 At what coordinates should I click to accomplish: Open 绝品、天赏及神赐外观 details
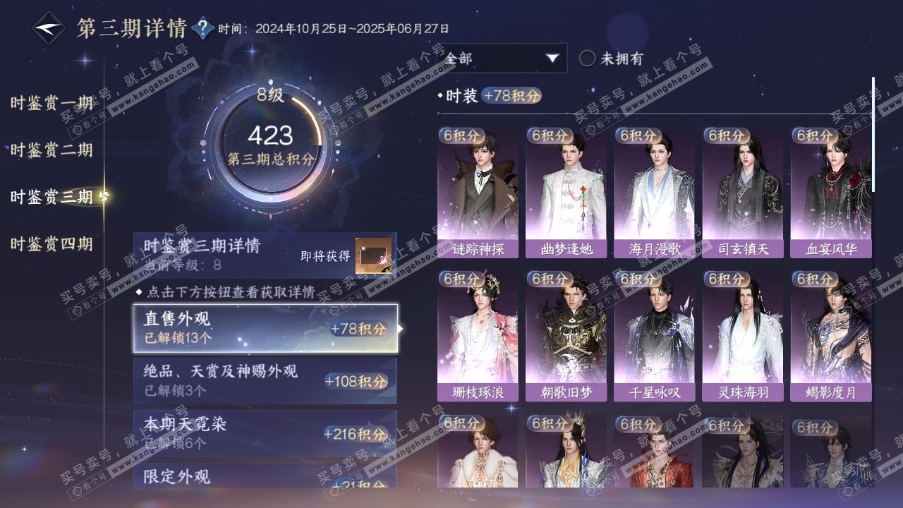(x=265, y=380)
